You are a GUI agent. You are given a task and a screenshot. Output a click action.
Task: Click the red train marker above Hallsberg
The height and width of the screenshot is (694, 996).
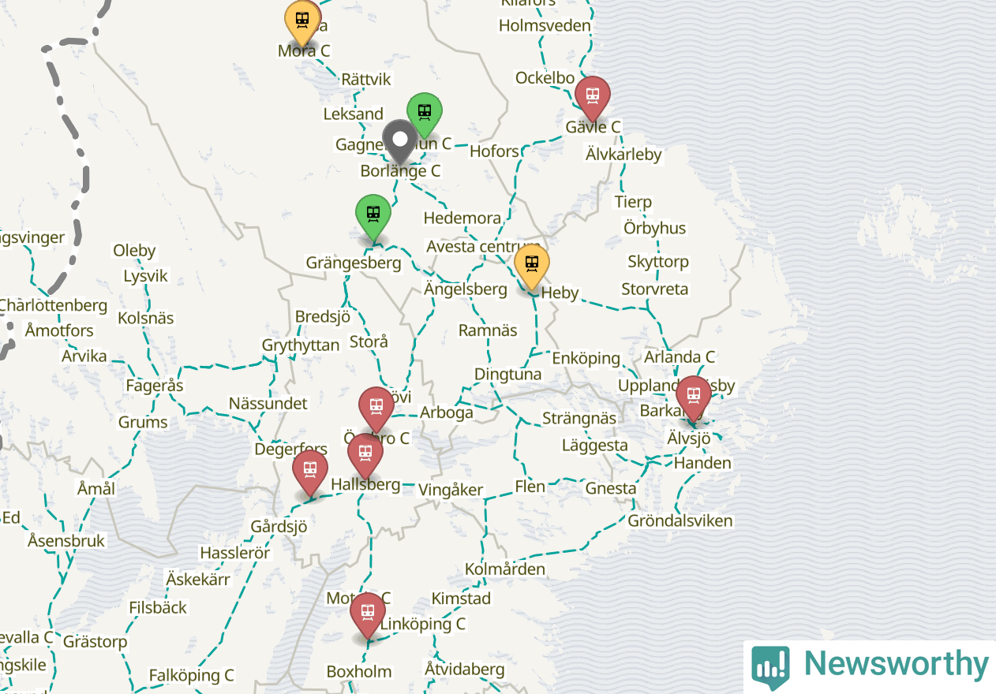(365, 454)
